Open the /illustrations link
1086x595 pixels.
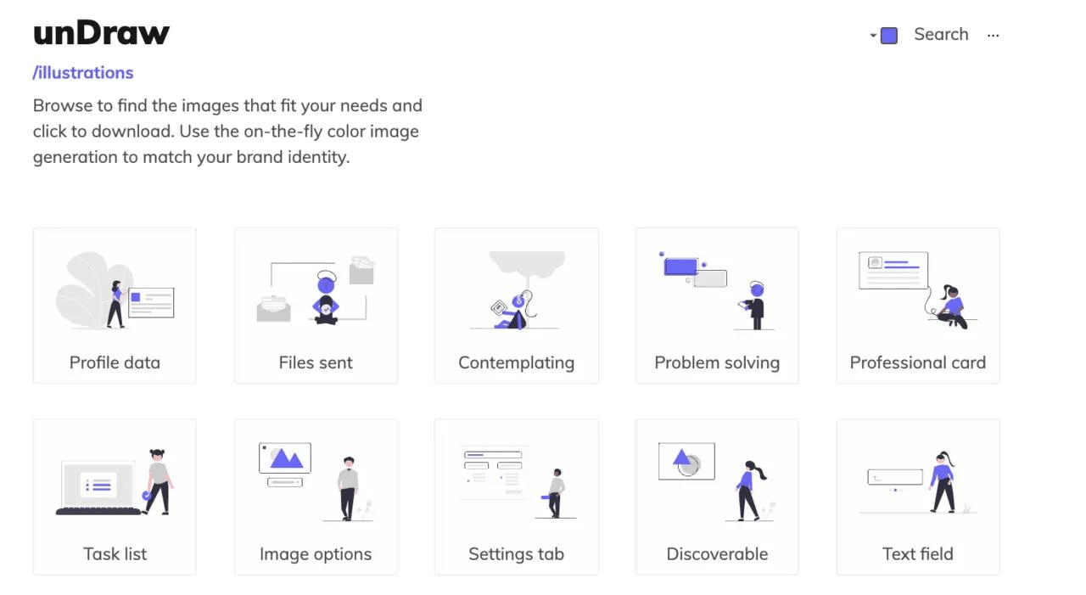[83, 72]
